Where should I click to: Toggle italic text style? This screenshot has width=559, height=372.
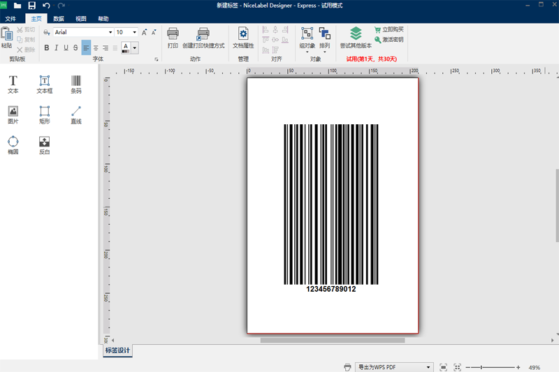point(57,48)
